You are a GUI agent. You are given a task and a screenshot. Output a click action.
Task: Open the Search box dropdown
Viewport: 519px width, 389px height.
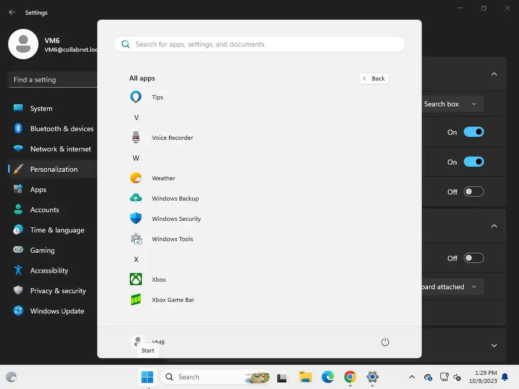click(453, 104)
